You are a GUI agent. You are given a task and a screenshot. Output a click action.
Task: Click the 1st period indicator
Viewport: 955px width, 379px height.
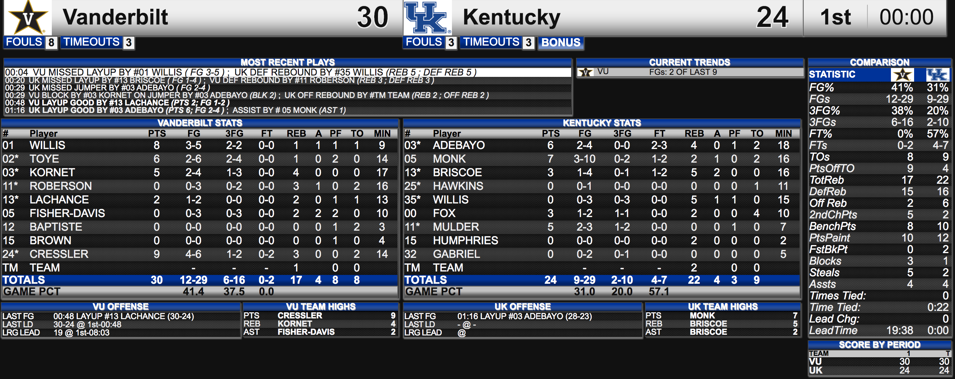click(835, 17)
